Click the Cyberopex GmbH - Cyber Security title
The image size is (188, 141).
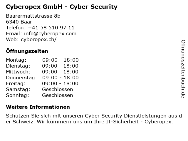click(62, 7)
